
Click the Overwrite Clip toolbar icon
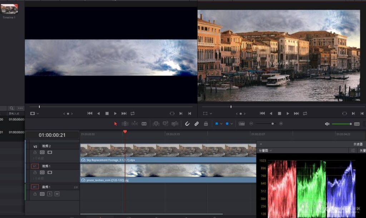click(x=165, y=124)
